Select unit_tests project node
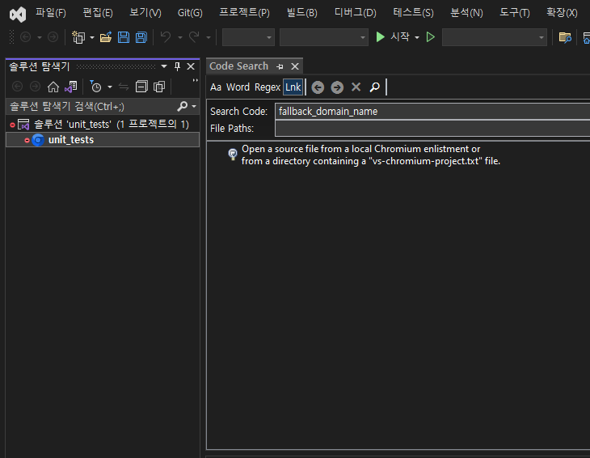Image resolution: width=590 pixels, height=458 pixels. pyautogui.click(x=103, y=140)
